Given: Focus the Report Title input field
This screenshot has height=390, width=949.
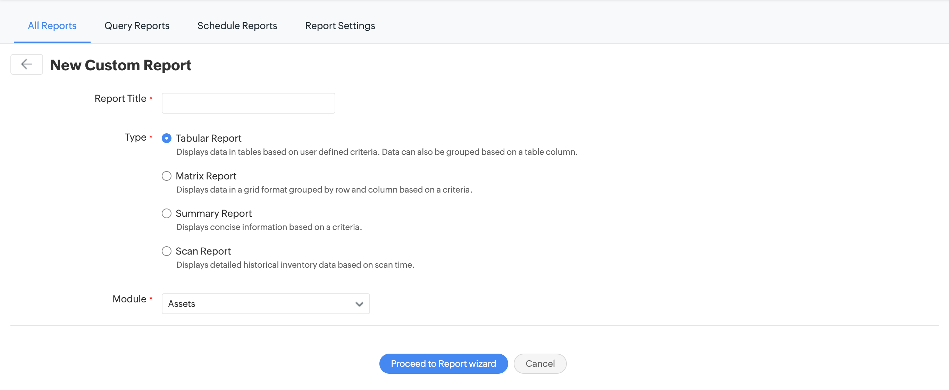Looking at the screenshot, I should 248,103.
